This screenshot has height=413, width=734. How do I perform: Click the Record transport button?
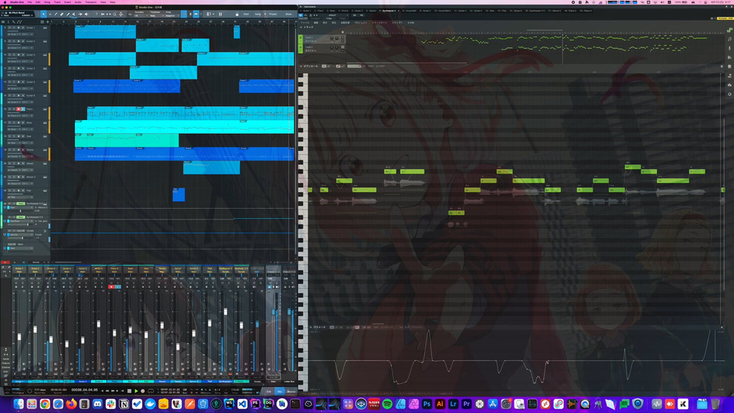[143, 391]
